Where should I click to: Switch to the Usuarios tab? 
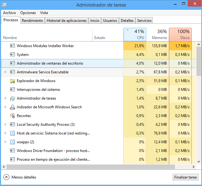(x=110, y=21)
